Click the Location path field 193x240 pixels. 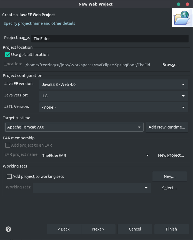click(x=88, y=65)
